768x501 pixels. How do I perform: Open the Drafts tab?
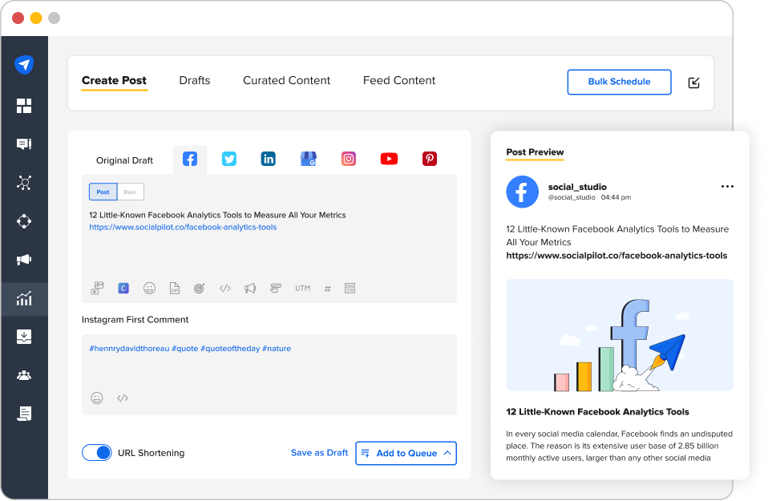tap(194, 80)
